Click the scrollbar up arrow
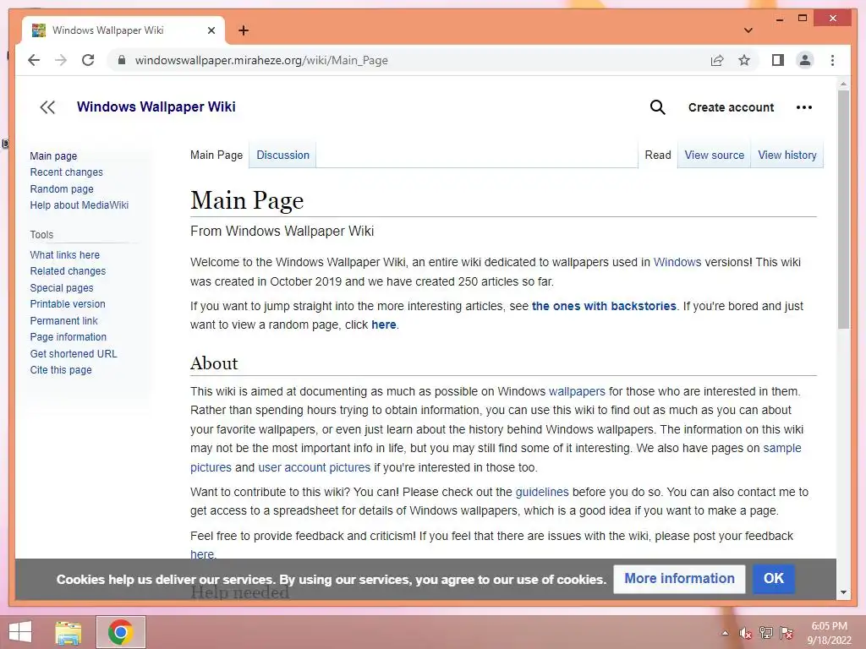Screen dimensions: 866x649 click(x=843, y=85)
